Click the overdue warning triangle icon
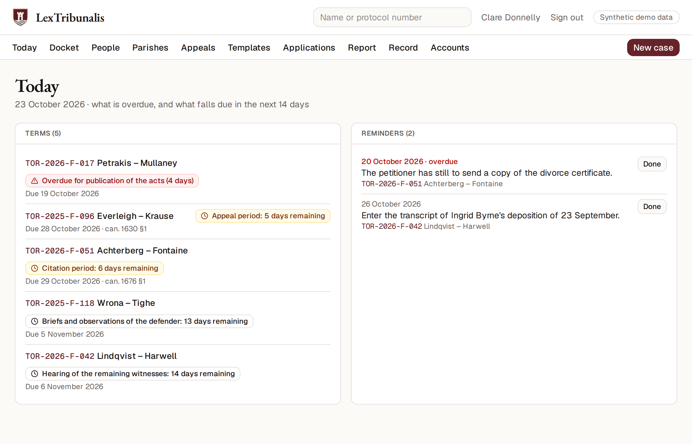The height and width of the screenshot is (444, 692). (35, 181)
